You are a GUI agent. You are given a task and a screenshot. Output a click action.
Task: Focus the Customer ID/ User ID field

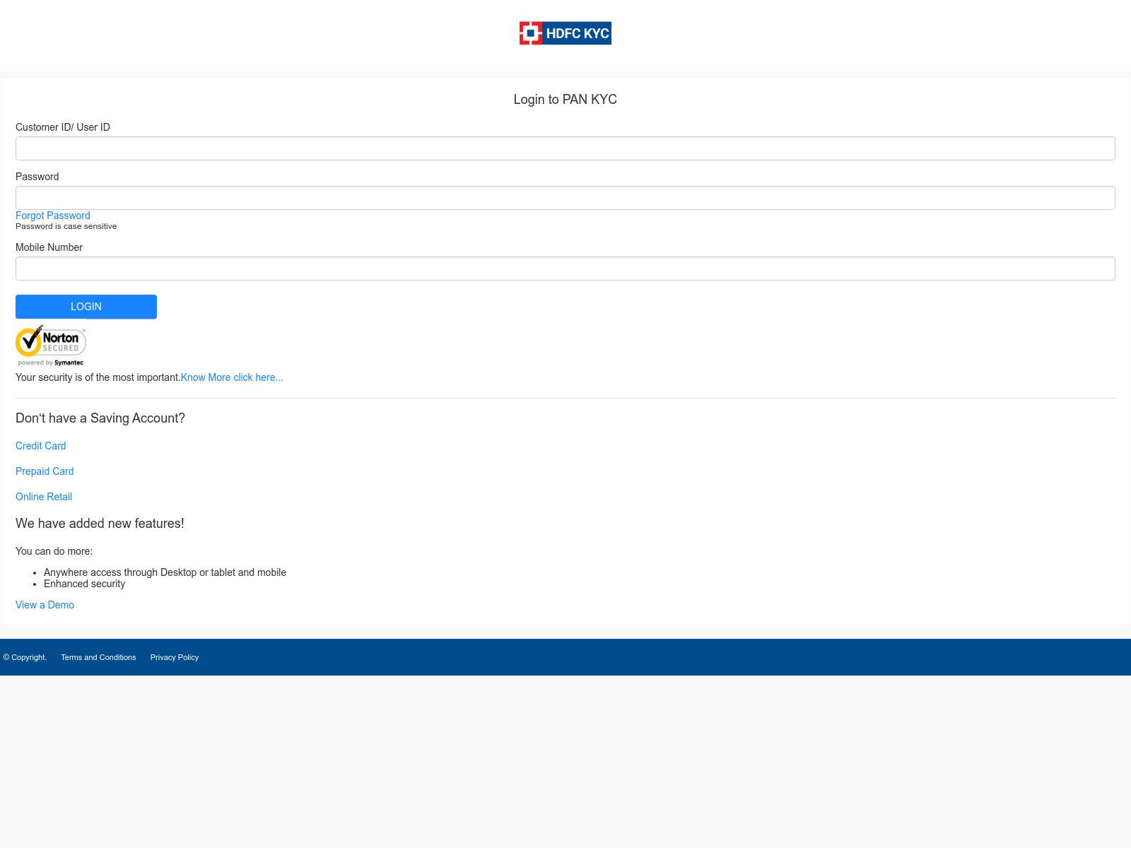click(x=565, y=148)
